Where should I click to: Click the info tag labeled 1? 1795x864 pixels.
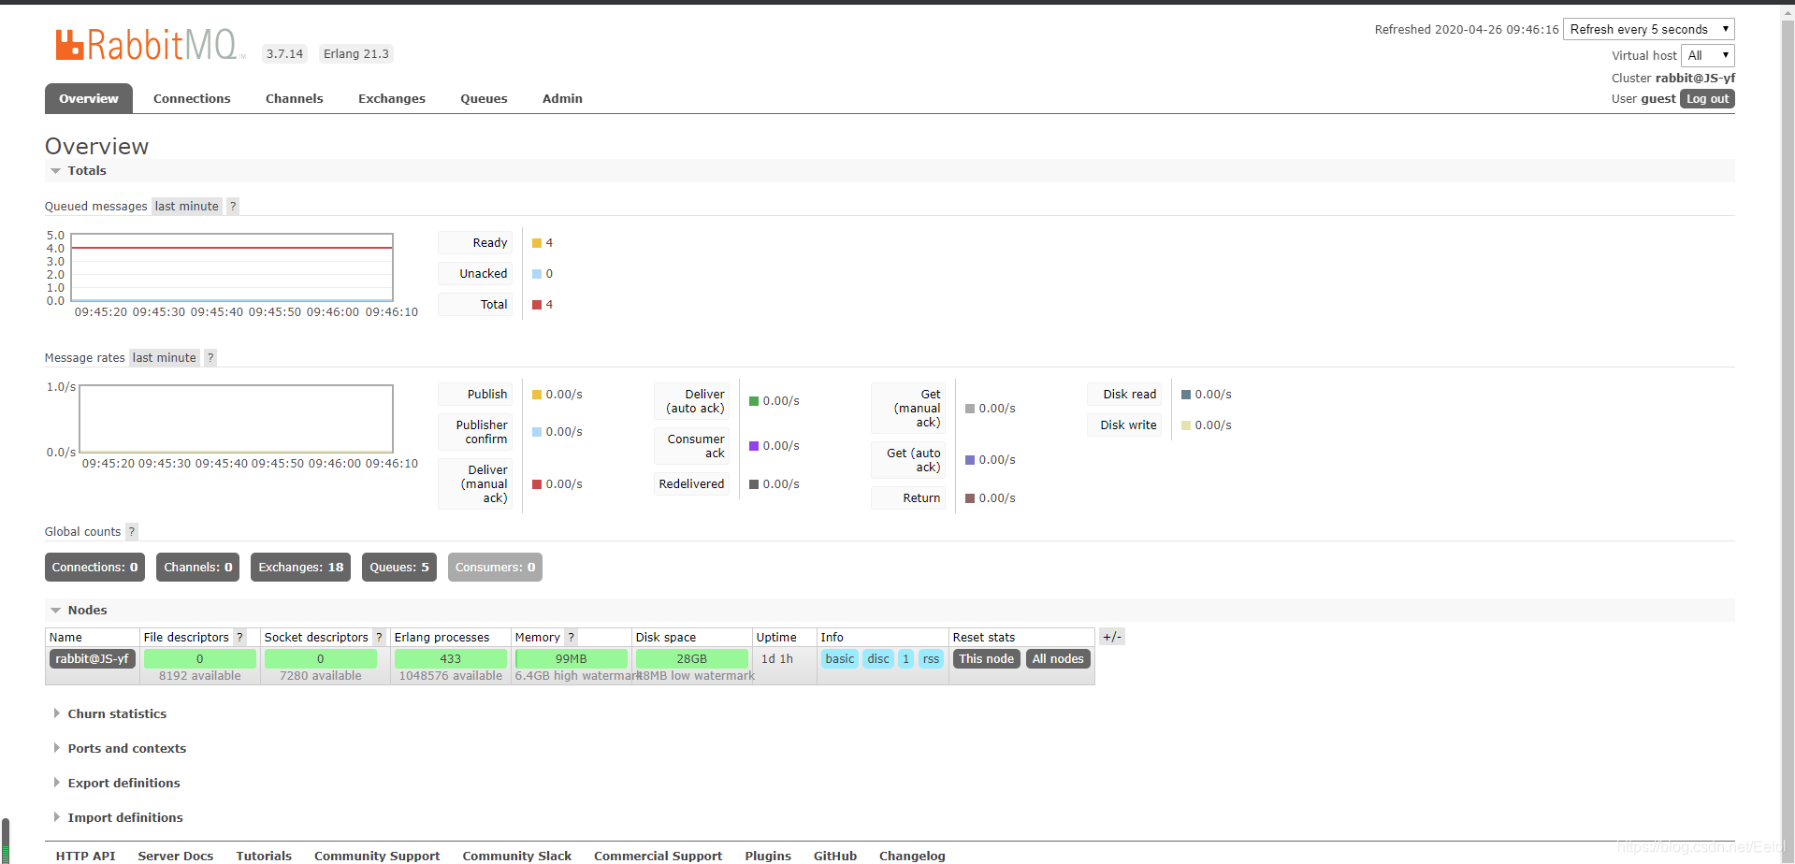pos(905,659)
